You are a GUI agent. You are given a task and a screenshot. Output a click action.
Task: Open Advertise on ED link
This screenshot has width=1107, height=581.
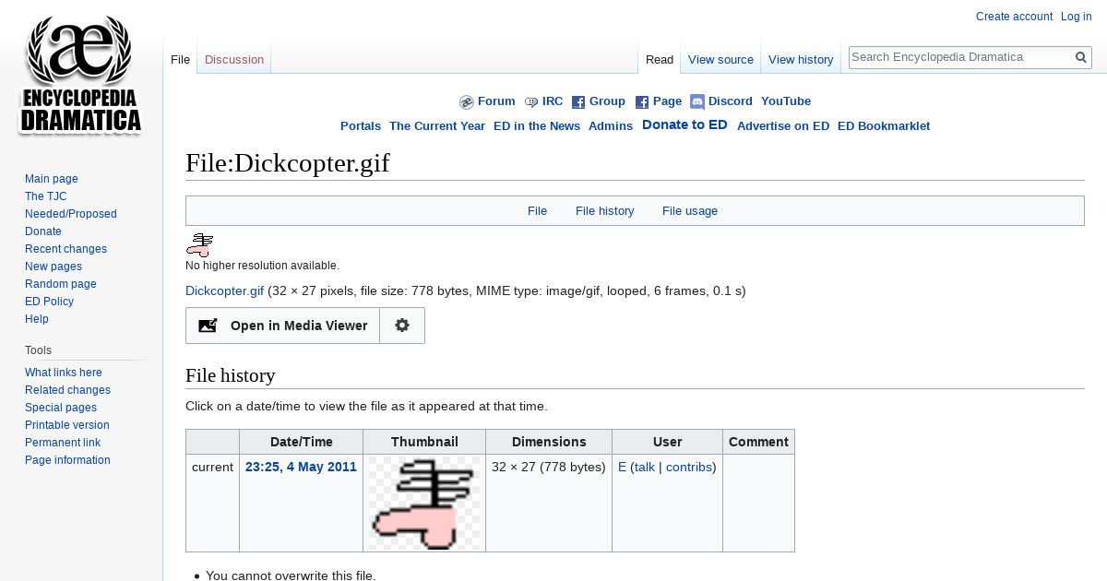783,126
